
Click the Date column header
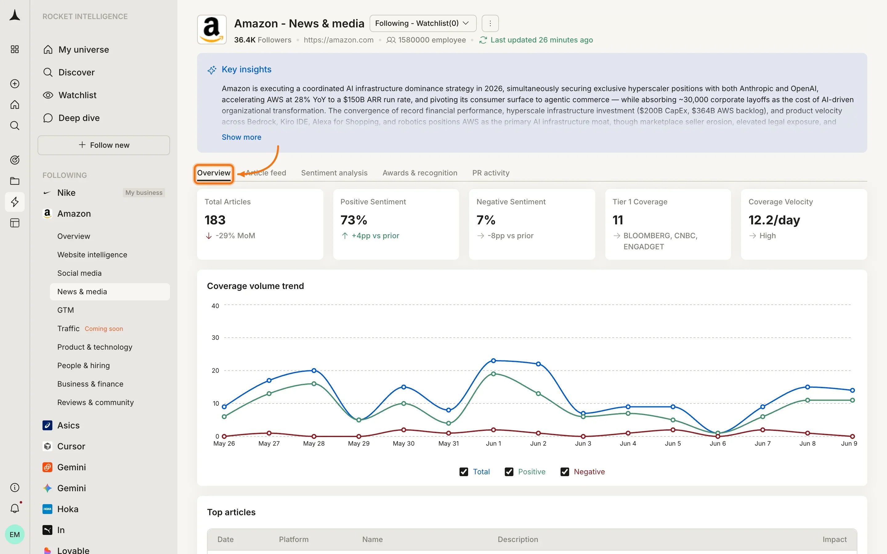coord(225,539)
